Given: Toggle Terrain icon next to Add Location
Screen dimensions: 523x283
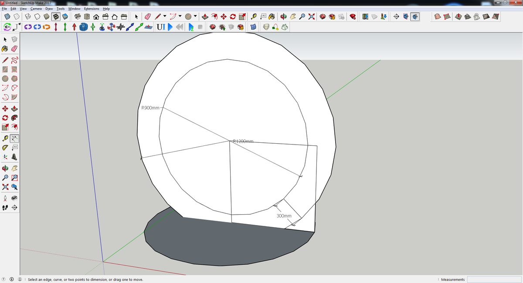Looking at the screenshot, I should pyautogui.click(x=374, y=17).
